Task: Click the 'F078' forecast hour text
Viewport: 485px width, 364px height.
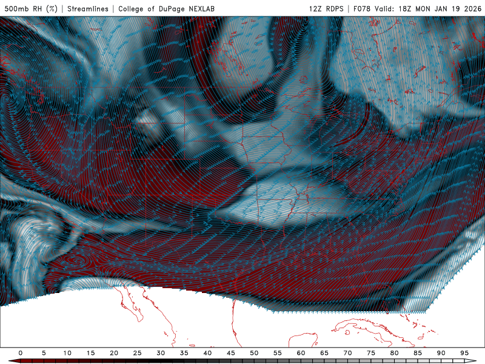Action: click(362, 8)
